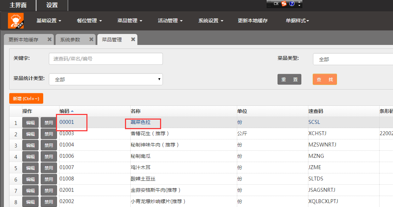
Task: Select code cell 00001
Action: pyautogui.click(x=67, y=122)
